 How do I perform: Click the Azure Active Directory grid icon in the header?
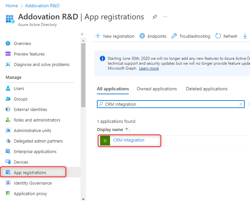(x=10, y=19)
